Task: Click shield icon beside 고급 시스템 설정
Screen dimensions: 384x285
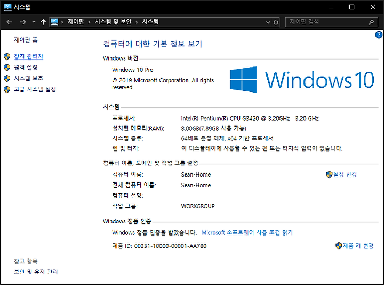Action: coord(7,89)
